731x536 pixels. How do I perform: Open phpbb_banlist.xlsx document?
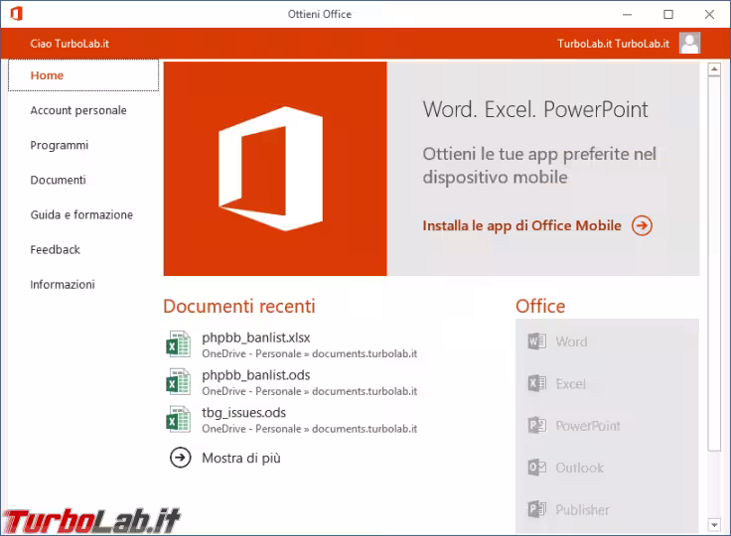pyautogui.click(x=256, y=337)
